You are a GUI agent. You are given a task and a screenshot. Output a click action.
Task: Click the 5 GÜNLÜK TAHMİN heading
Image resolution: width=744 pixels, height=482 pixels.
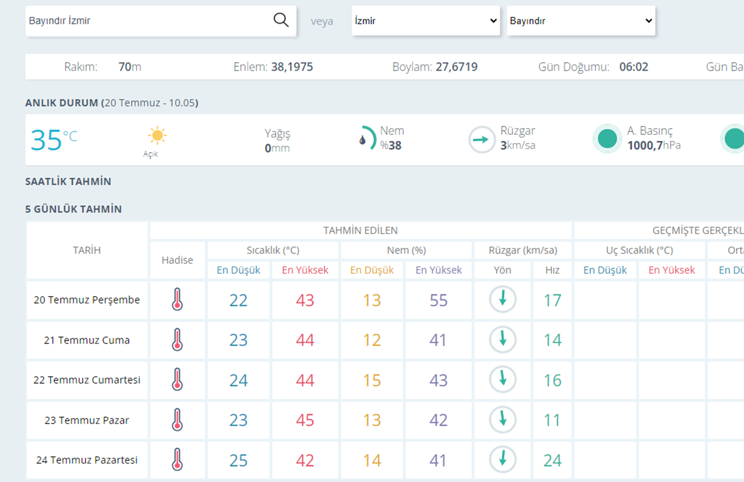tap(73, 209)
